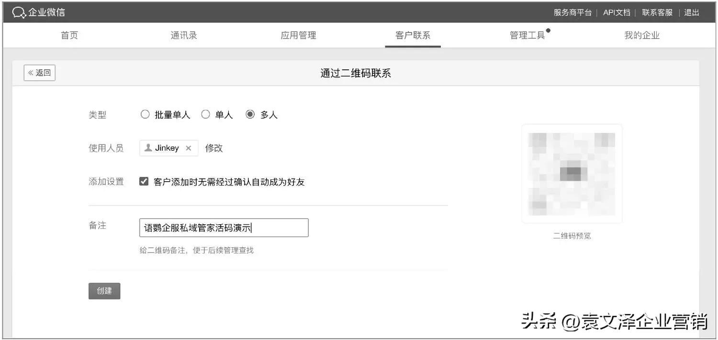Screen dimensions: 718x340
Task: Click the 备注 field label
Action: (98, 226)
